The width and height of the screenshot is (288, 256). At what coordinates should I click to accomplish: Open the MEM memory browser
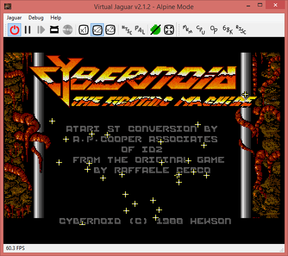pos(188,30)
